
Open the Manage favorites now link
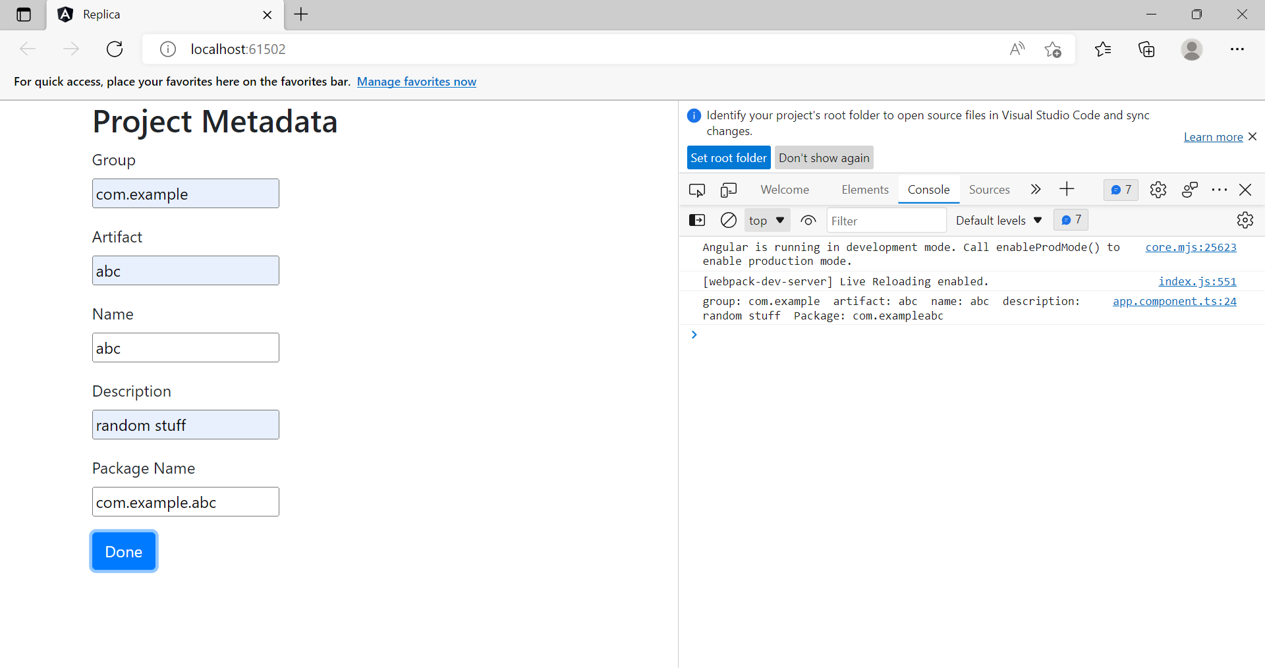(416, 82)
